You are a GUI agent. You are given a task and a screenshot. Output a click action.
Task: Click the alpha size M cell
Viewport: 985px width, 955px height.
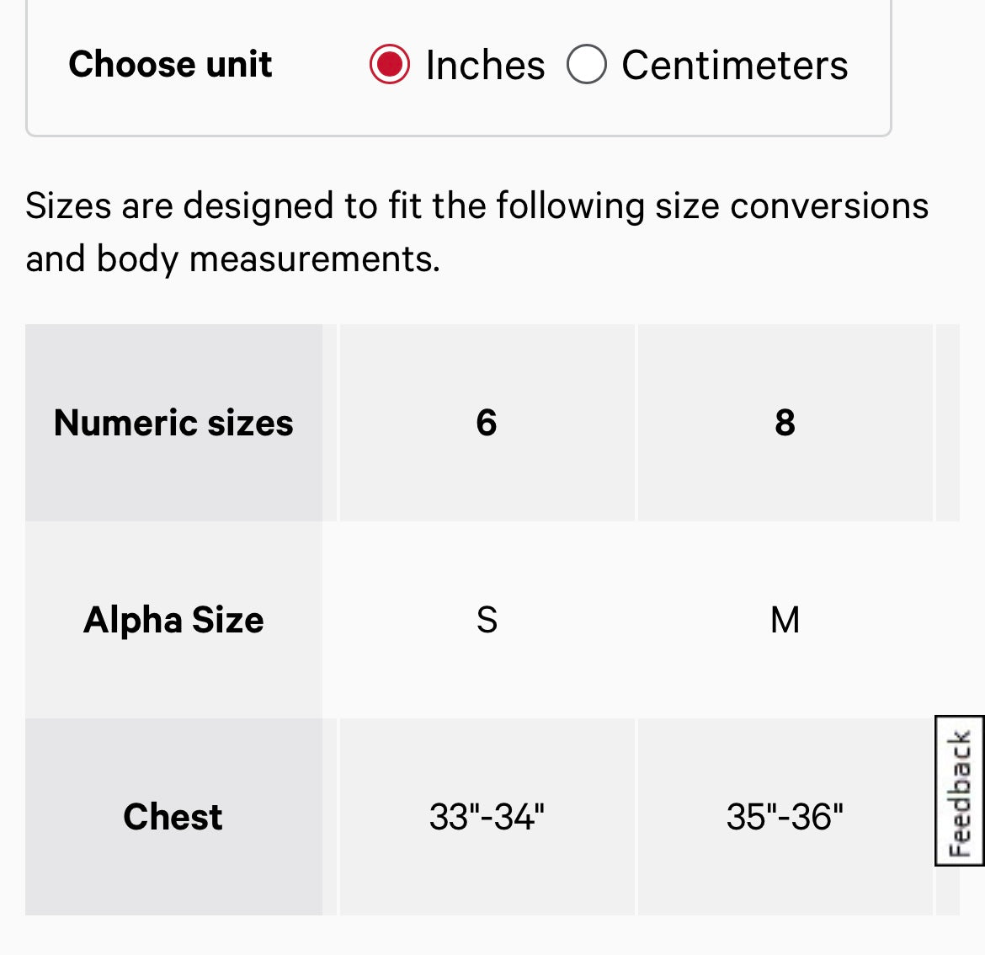point(785,620)
